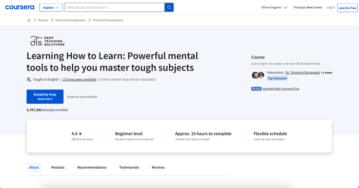Switch to the Recommendations tab
The height and width of the screenshot is (188, 359).
point(92,167)
